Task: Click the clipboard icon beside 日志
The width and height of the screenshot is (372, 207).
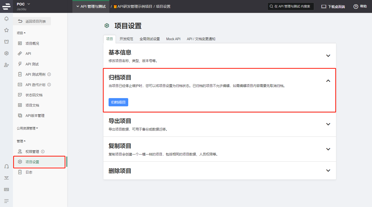Action: pyautogui.click(x=20, y=172)
